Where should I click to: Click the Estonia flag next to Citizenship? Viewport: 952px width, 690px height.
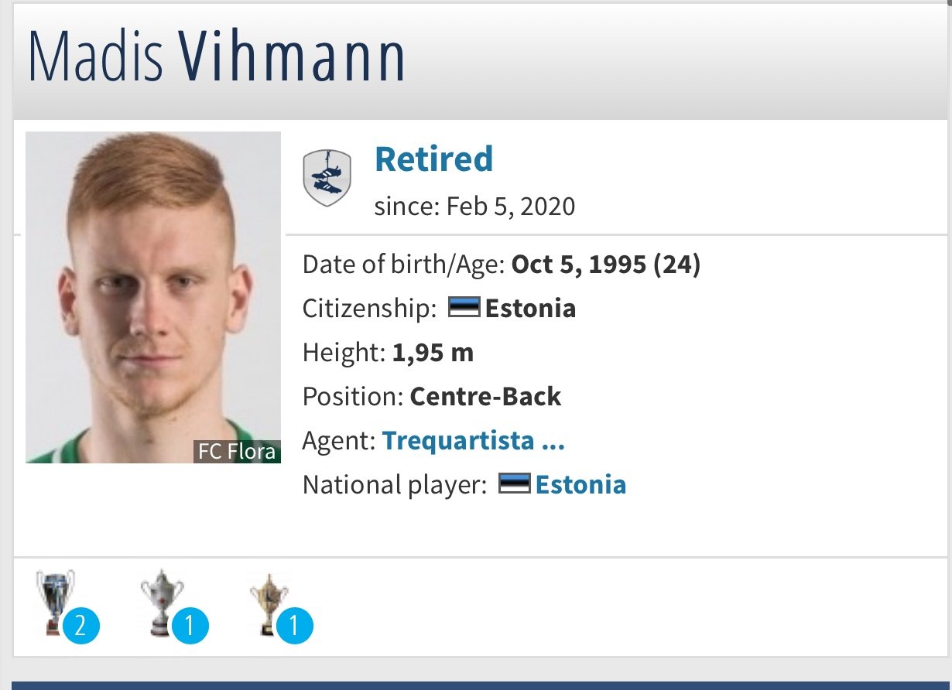(x=464, y=308)
